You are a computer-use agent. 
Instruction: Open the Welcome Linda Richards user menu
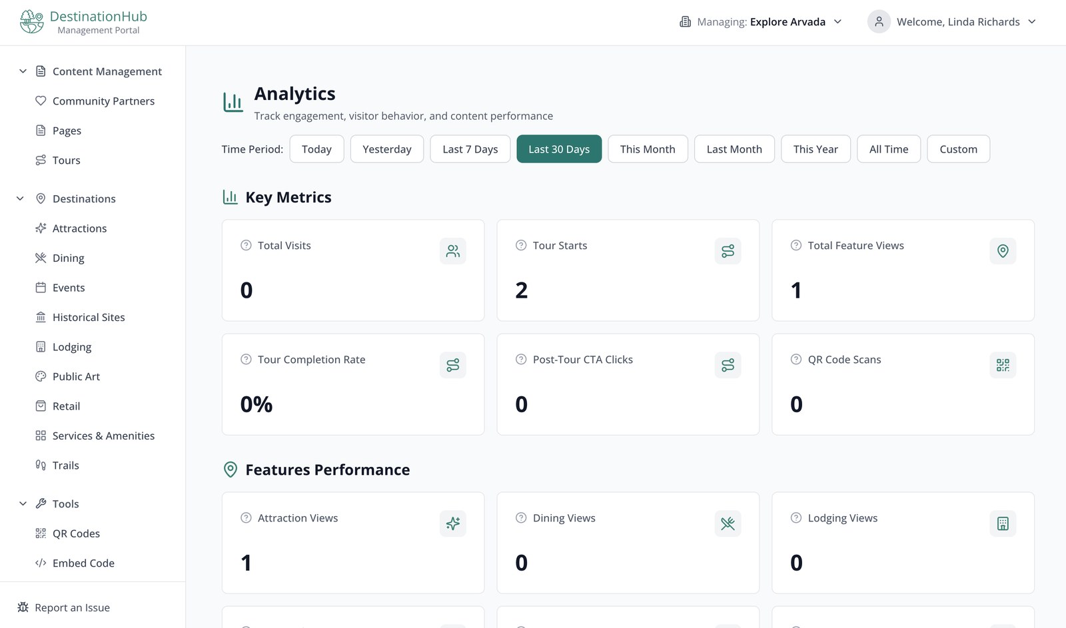click(x=952, y=21)
